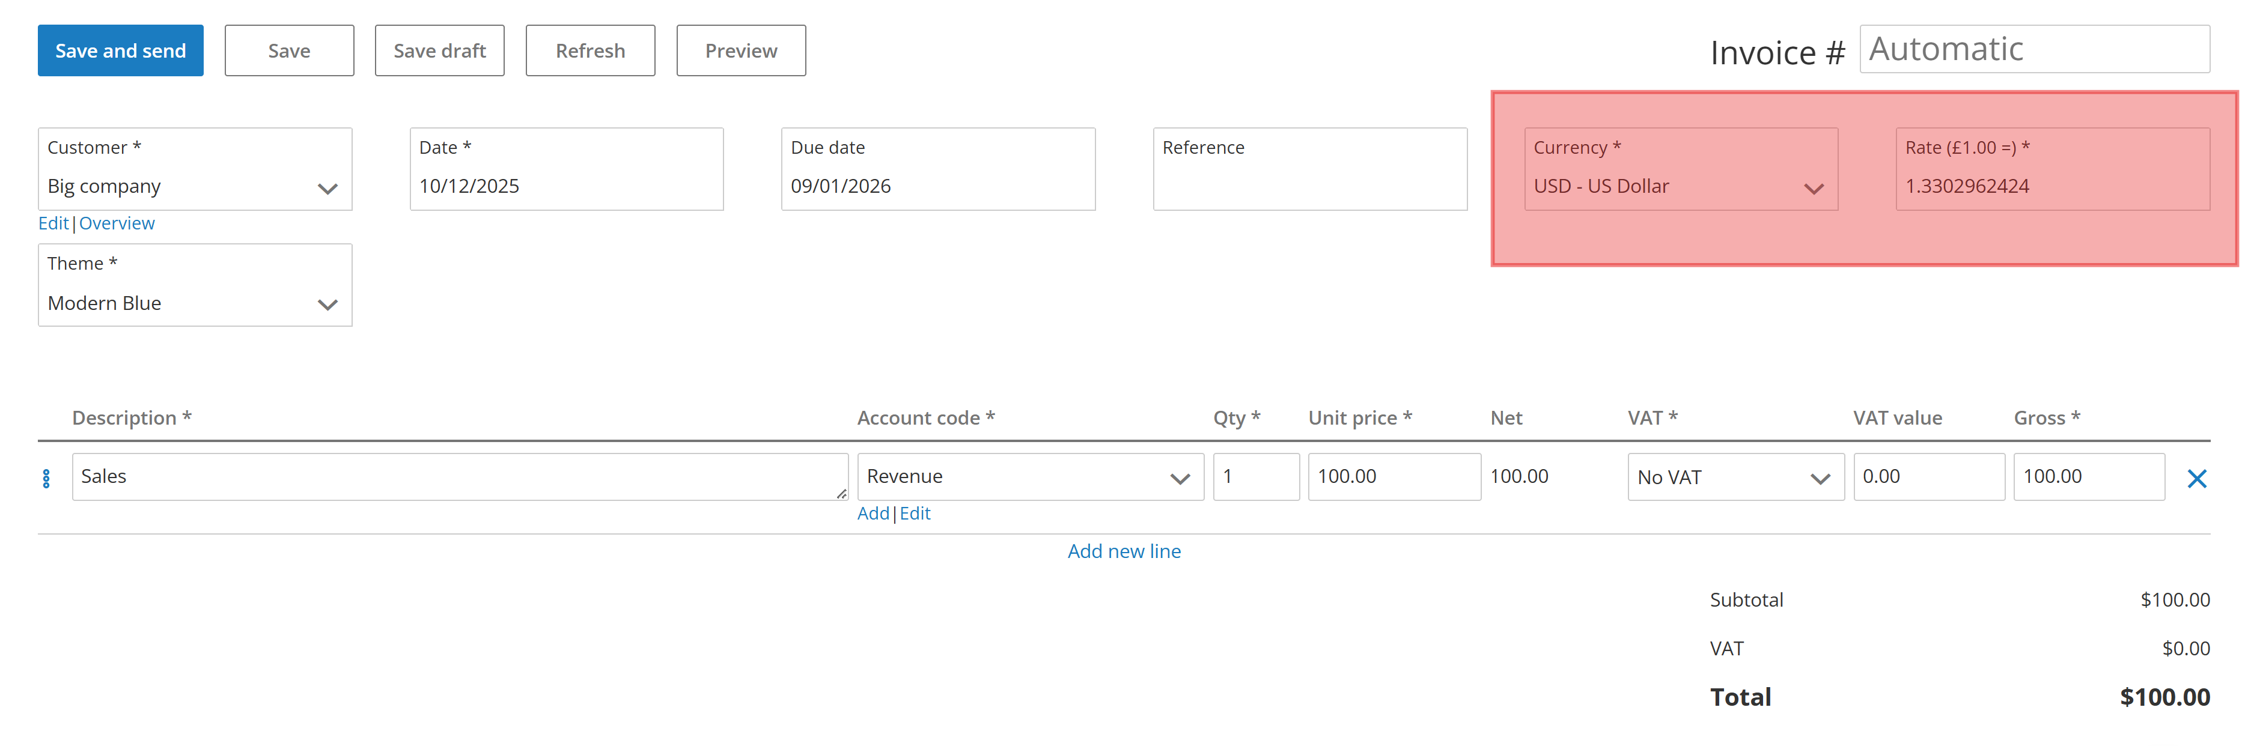
Task: Click the Save button
Action: (x=289, y=50)
